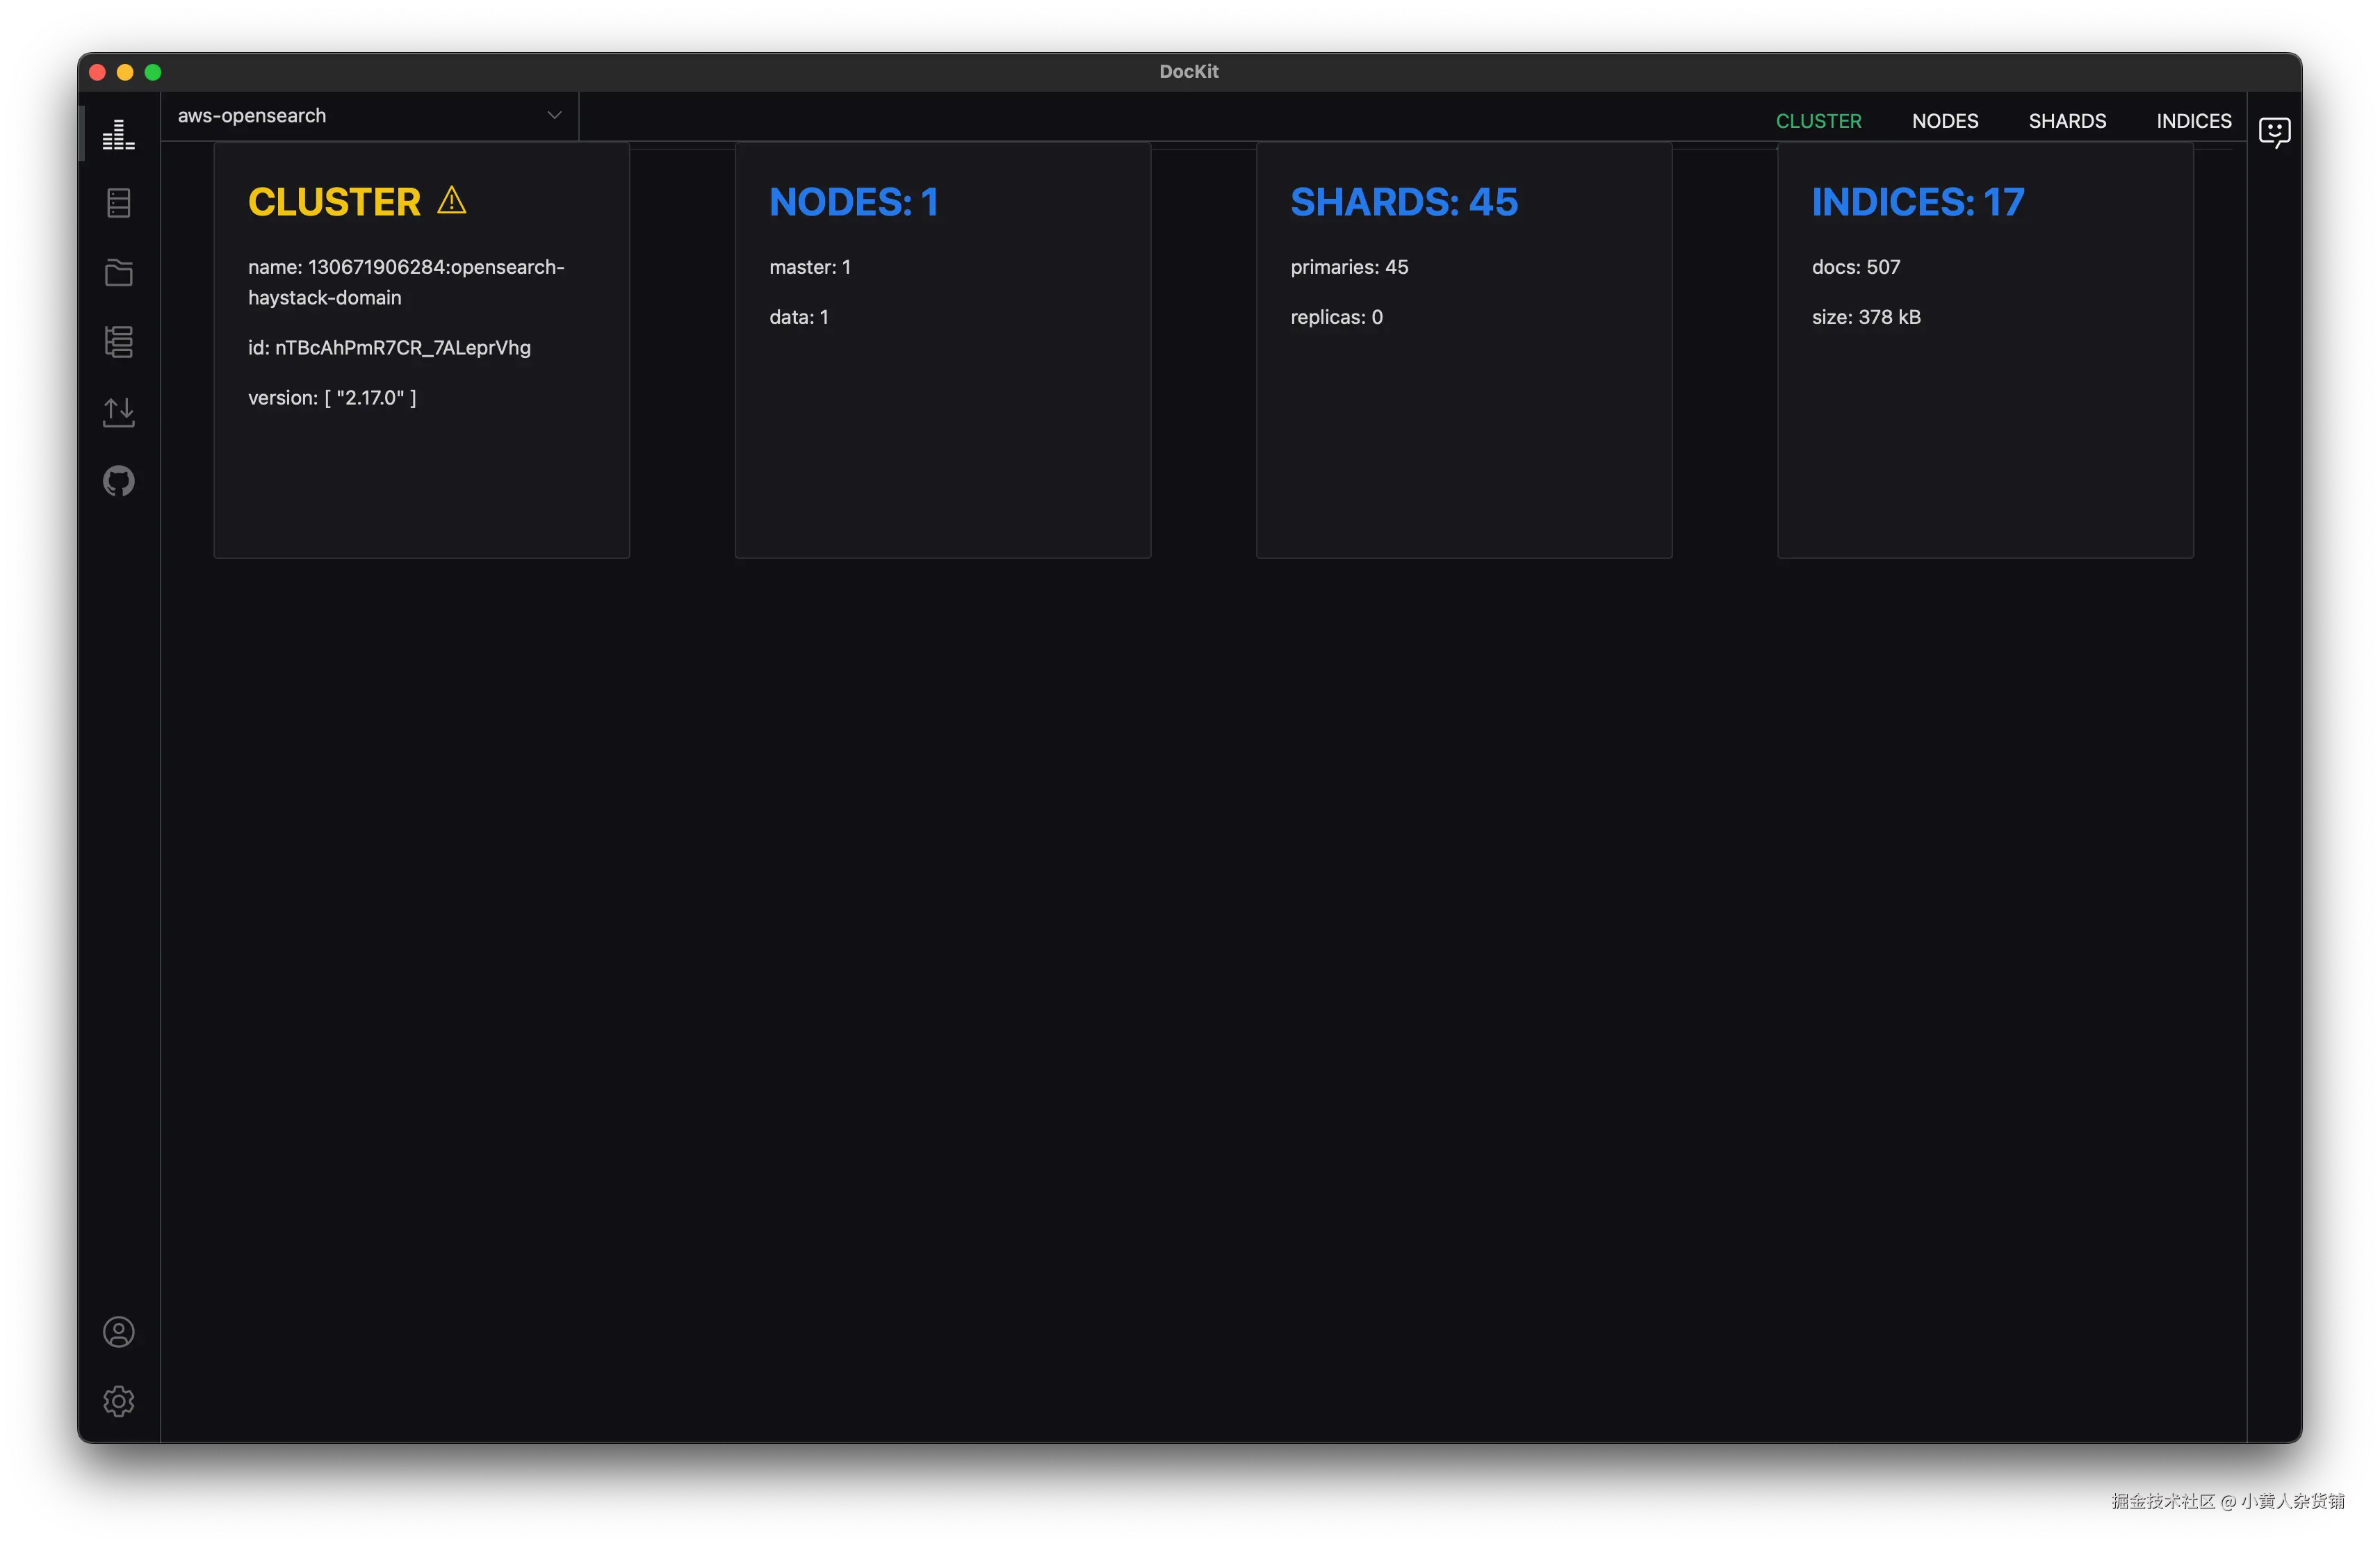Open the file folder icon in sidebar

118,272
